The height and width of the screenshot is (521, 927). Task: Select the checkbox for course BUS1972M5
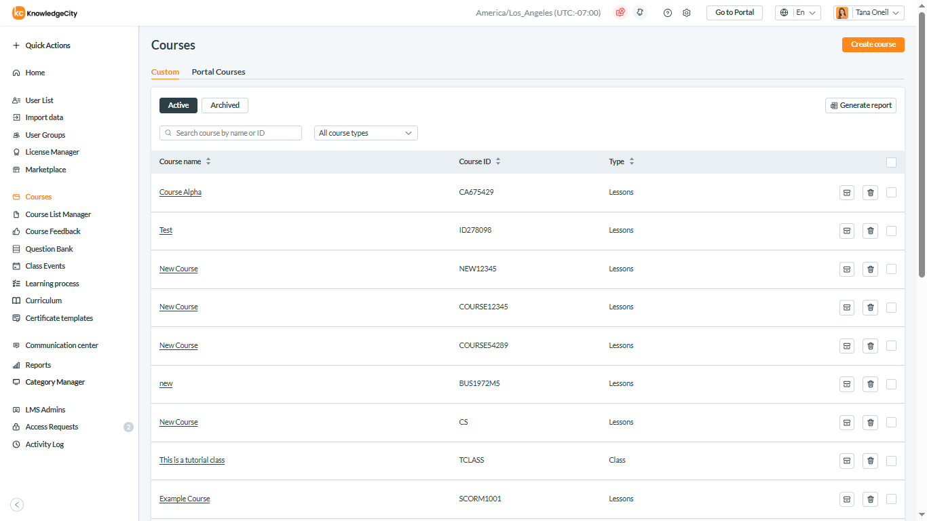[891, 384]
